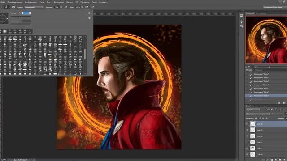Select layer Слой 13 thumbnail
Screen dimensions: 287x161
[x=252, y=130]
